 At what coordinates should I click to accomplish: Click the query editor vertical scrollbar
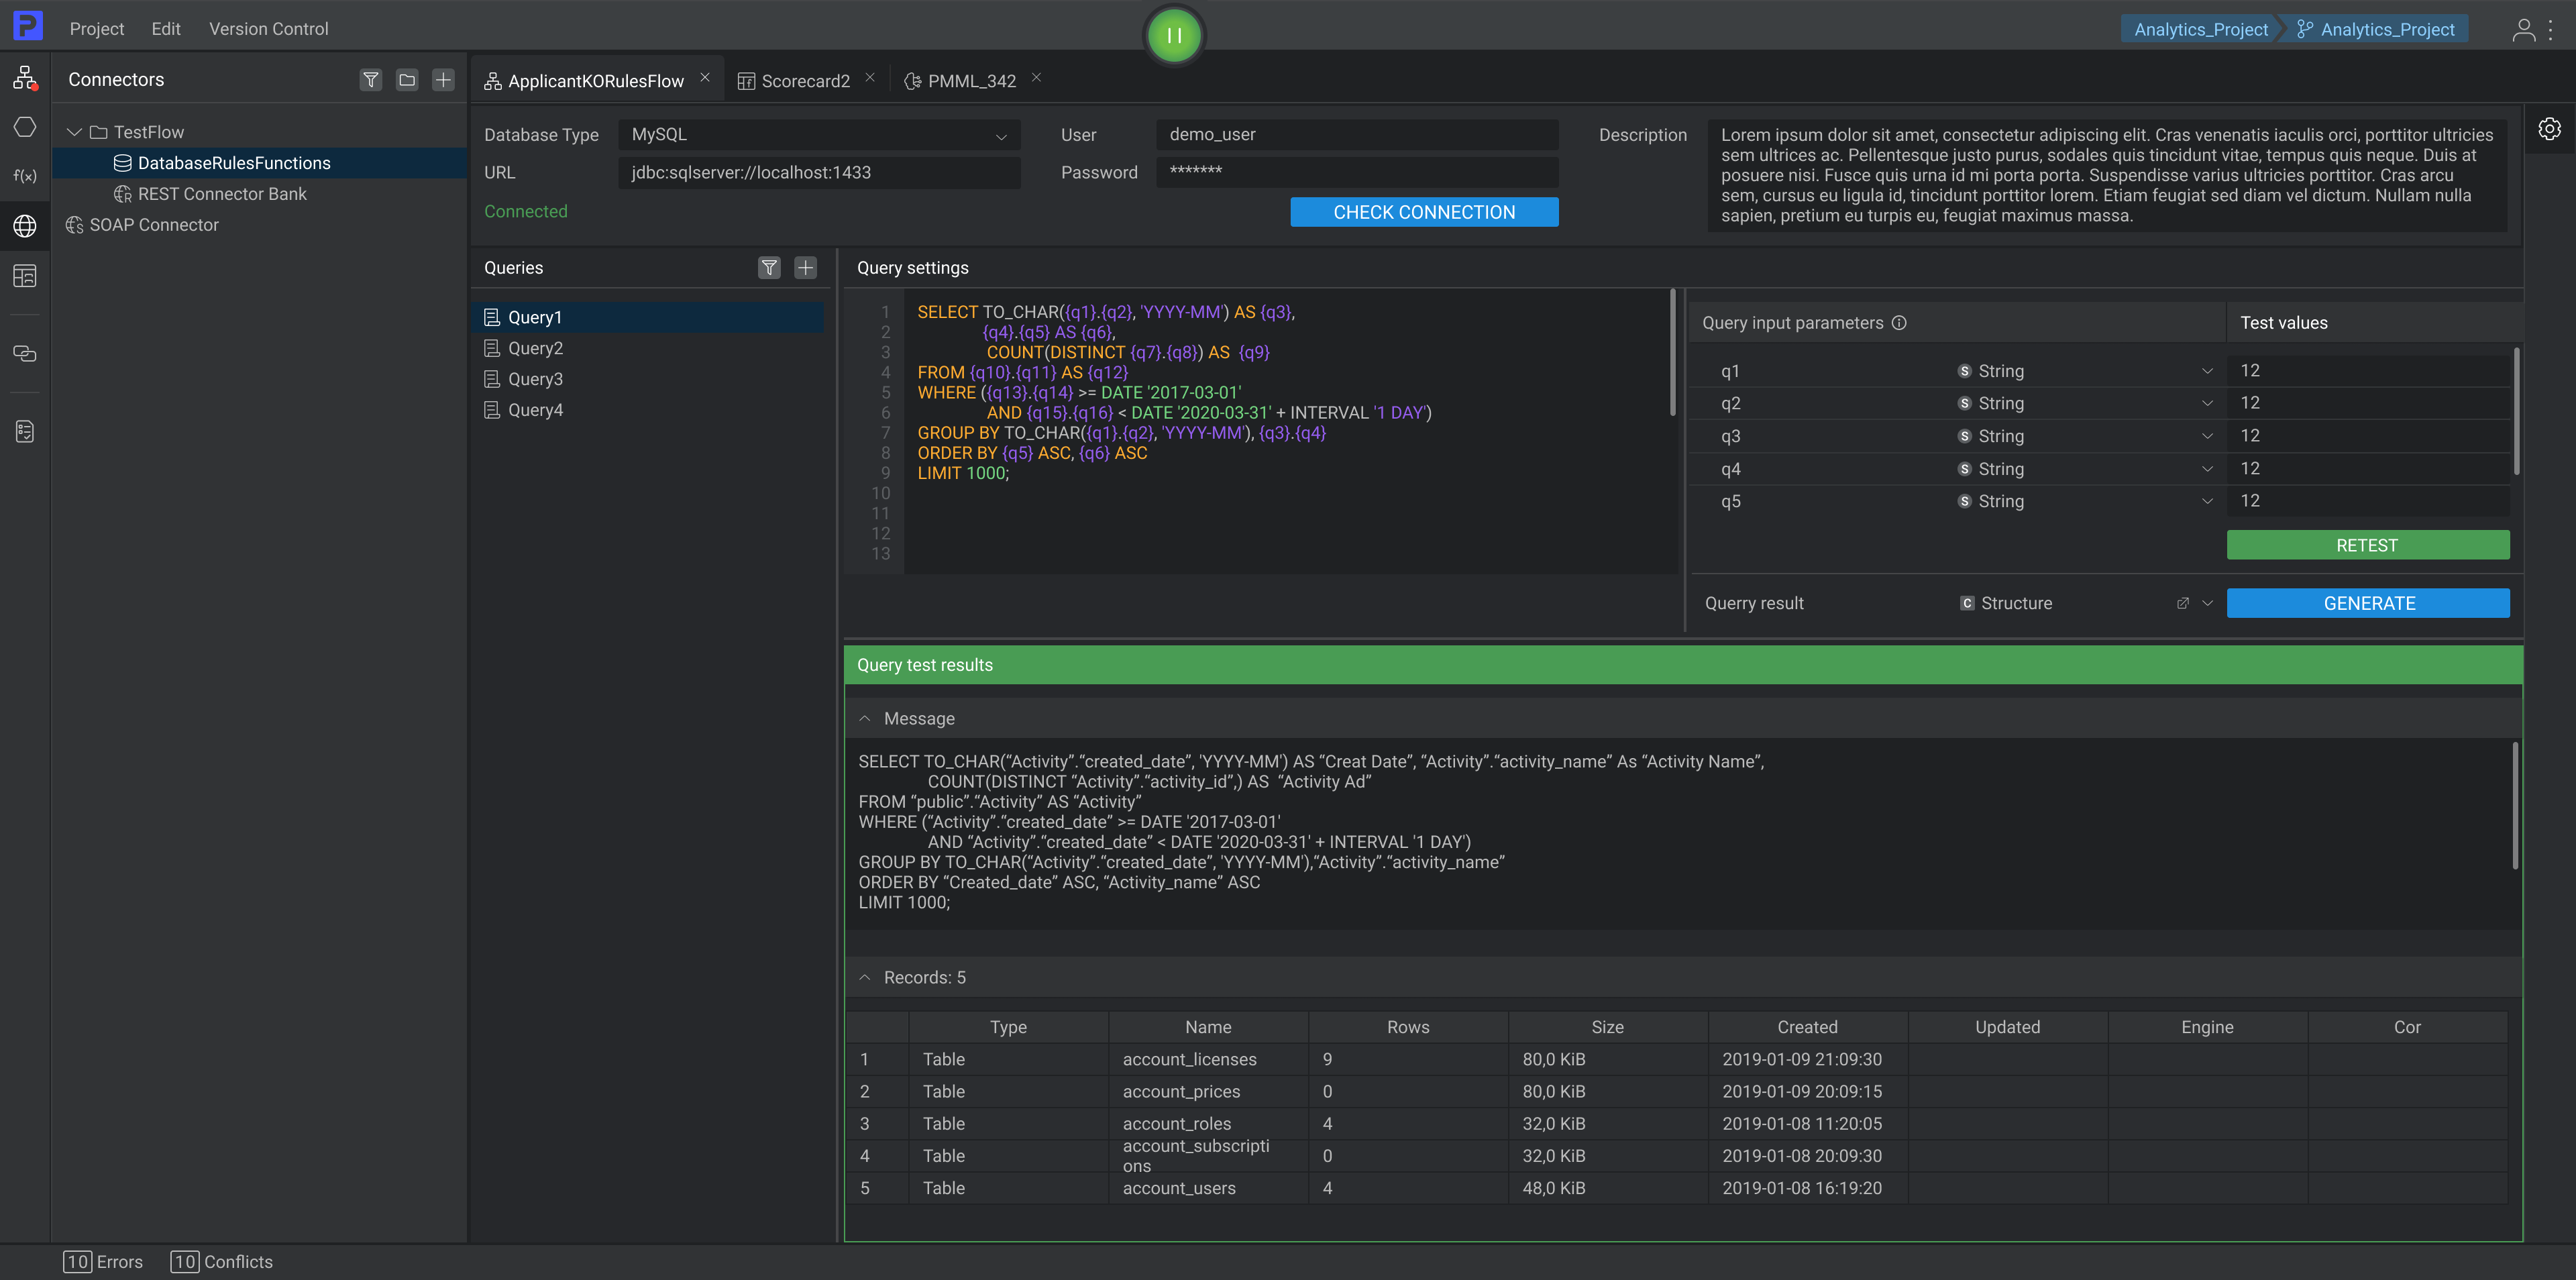(1672, 354)
